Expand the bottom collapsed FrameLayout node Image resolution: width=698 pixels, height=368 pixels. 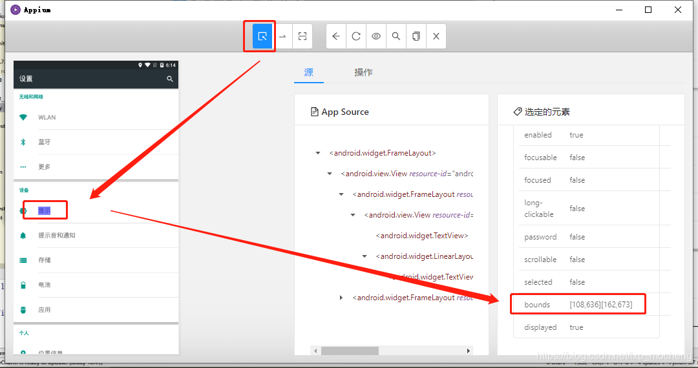[341, 298]
